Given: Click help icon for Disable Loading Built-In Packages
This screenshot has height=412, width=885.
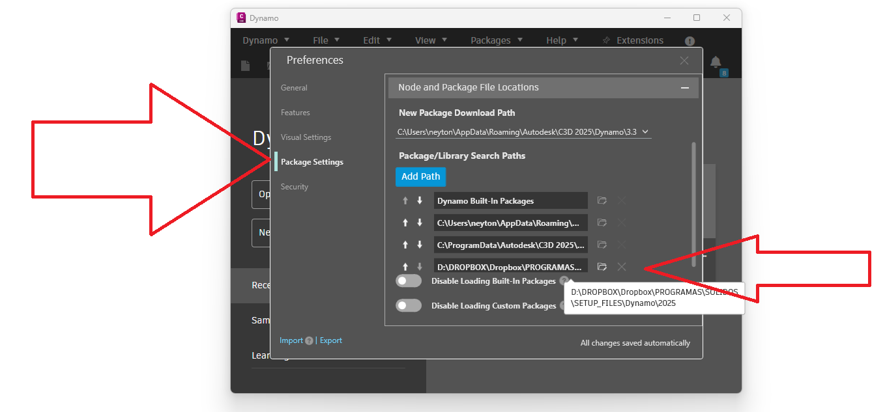Looking at the screenshot, I should coord(564,281).
